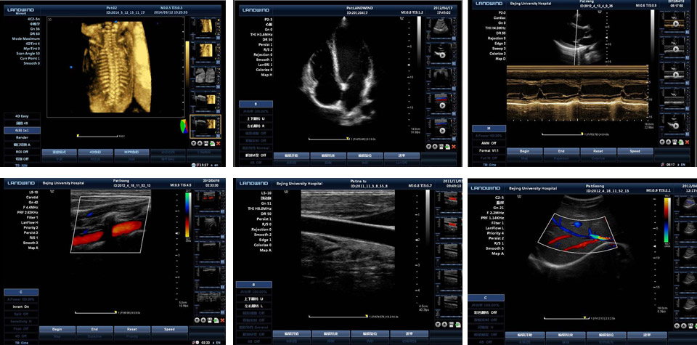Open Format V1:1 option on M-mode cardiac screen
697x345 pixels.
489,151
